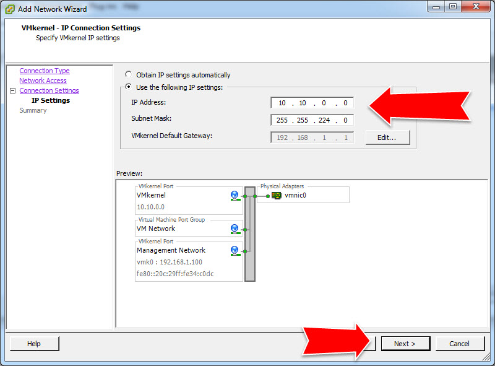Click the Management Network label
495x366 pixels.
[171, 250]
